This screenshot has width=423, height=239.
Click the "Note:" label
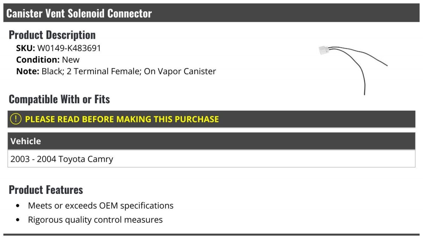[27, 71]
